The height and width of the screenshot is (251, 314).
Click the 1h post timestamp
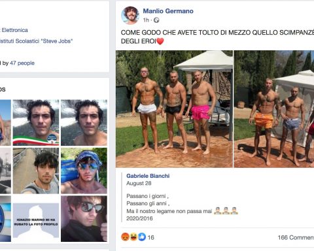pyautogui.click(x=146, y=20)
